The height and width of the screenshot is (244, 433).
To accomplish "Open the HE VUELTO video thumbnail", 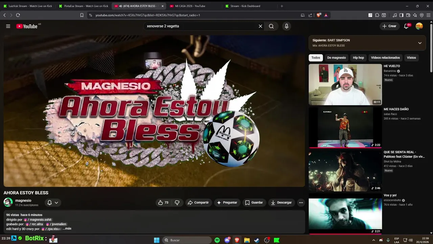I will (345, 84).
